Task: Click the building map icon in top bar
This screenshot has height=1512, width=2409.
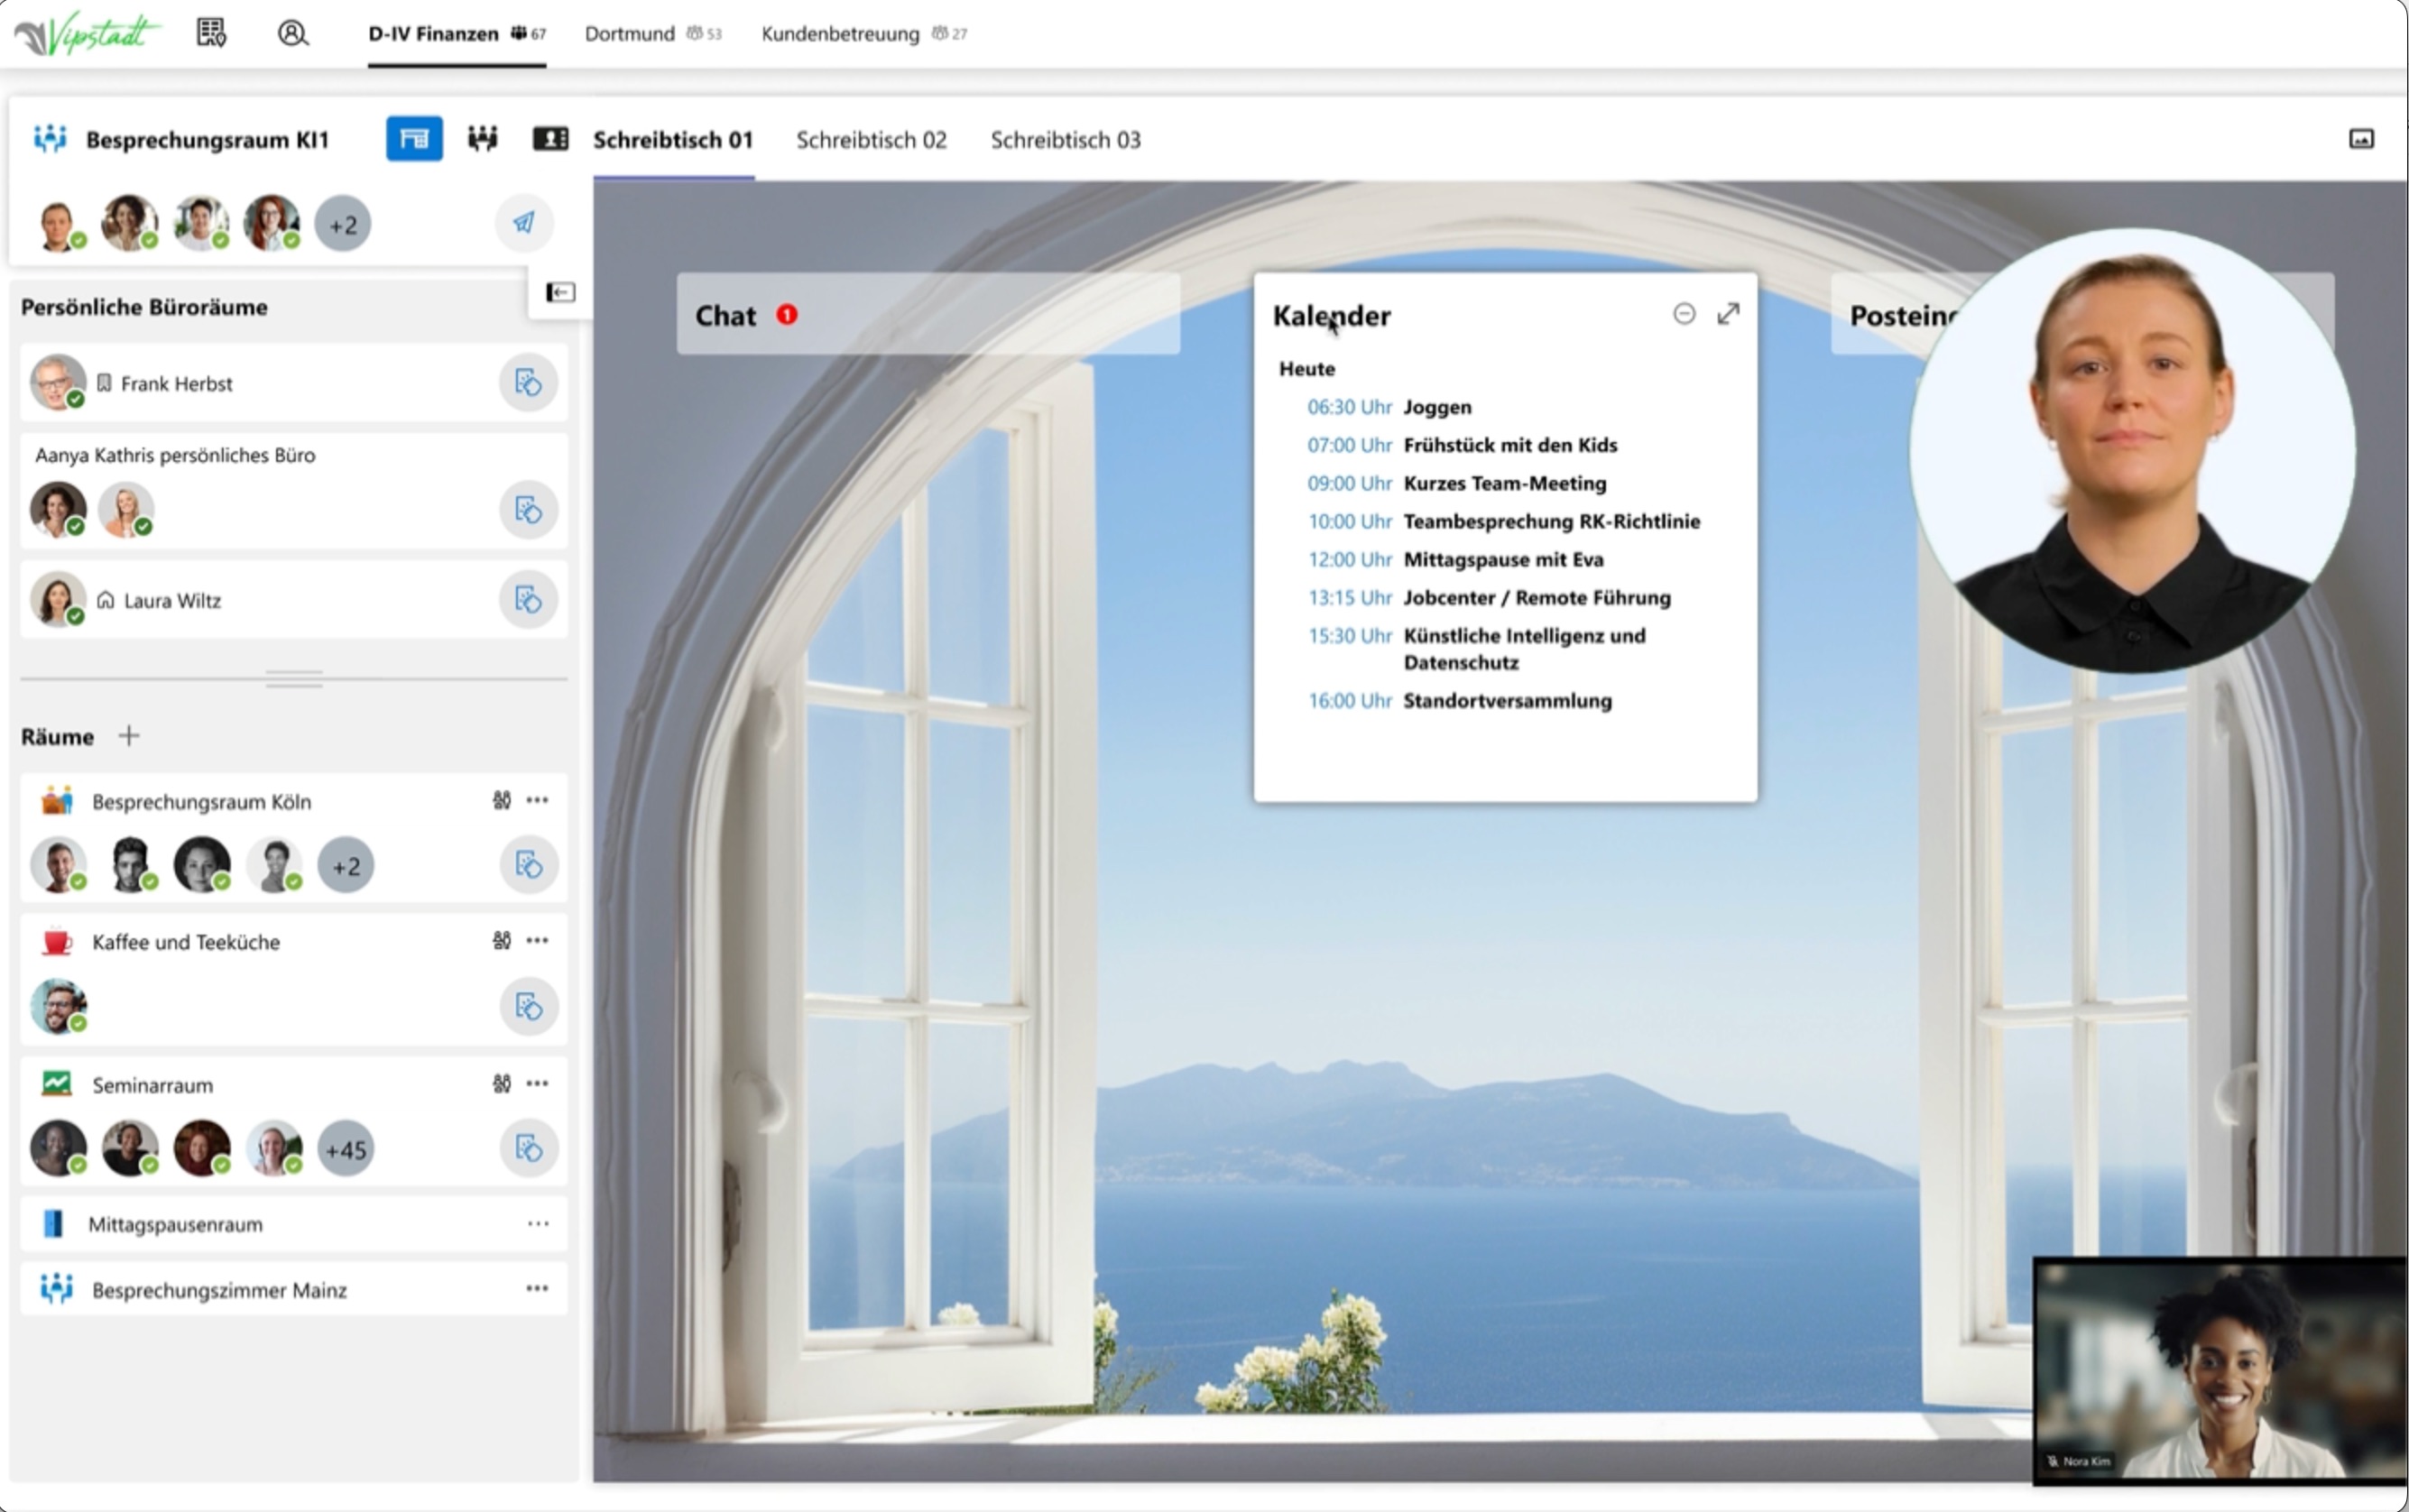Action: click(x=211, y=33)
